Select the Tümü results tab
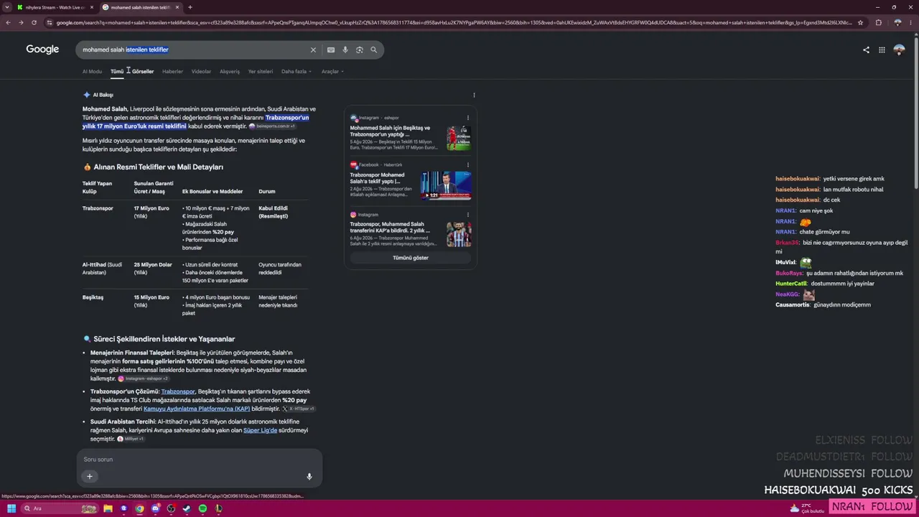Screen dimensions: 919x517 [x=117, y=72]
